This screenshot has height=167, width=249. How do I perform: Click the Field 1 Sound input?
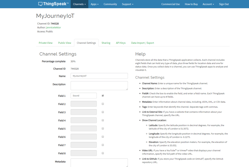click(x=84, y=96)
